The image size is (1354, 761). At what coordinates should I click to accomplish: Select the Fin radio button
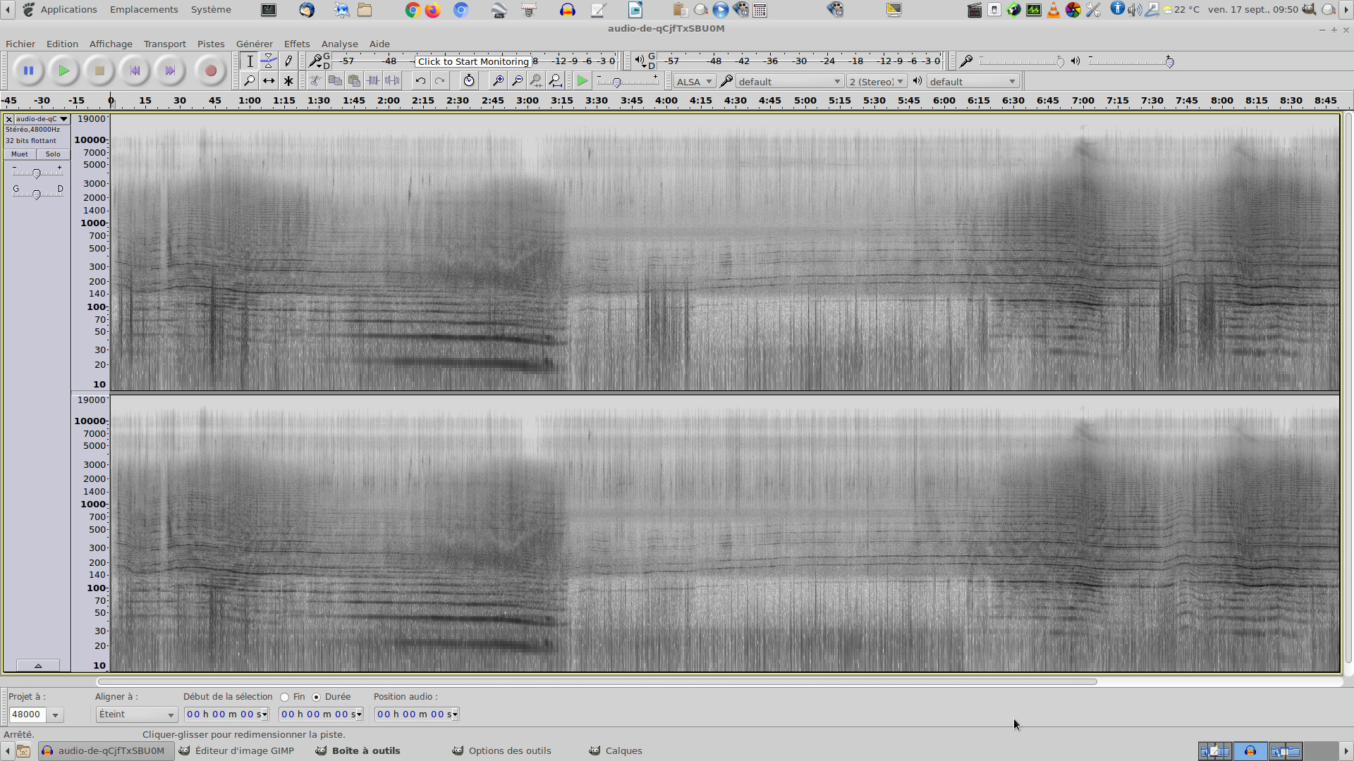point(285,697)
